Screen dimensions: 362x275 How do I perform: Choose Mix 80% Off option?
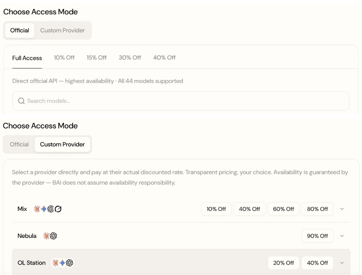(x=317, y=209)
